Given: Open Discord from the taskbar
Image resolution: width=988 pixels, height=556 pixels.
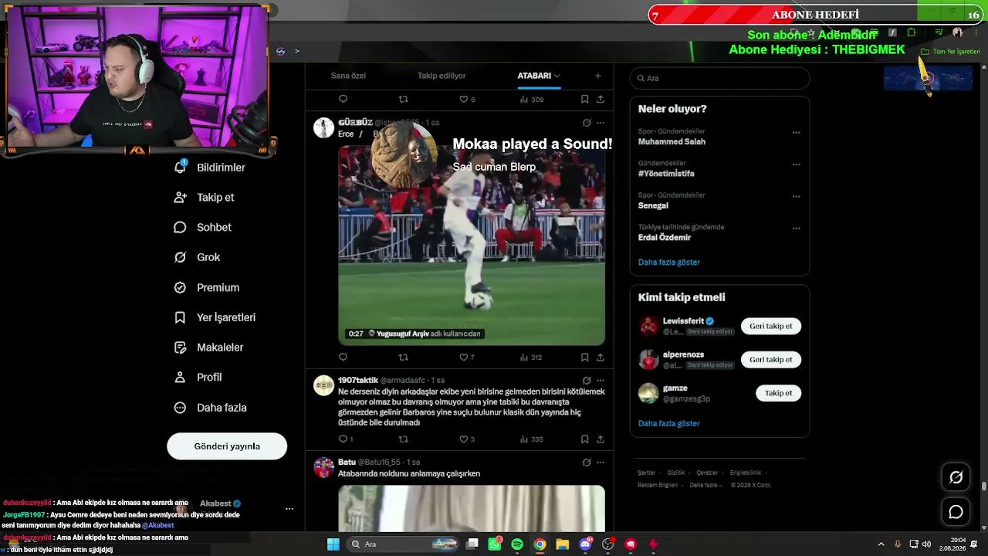Looking at the screenshot, I should click(x=585, y=544).
